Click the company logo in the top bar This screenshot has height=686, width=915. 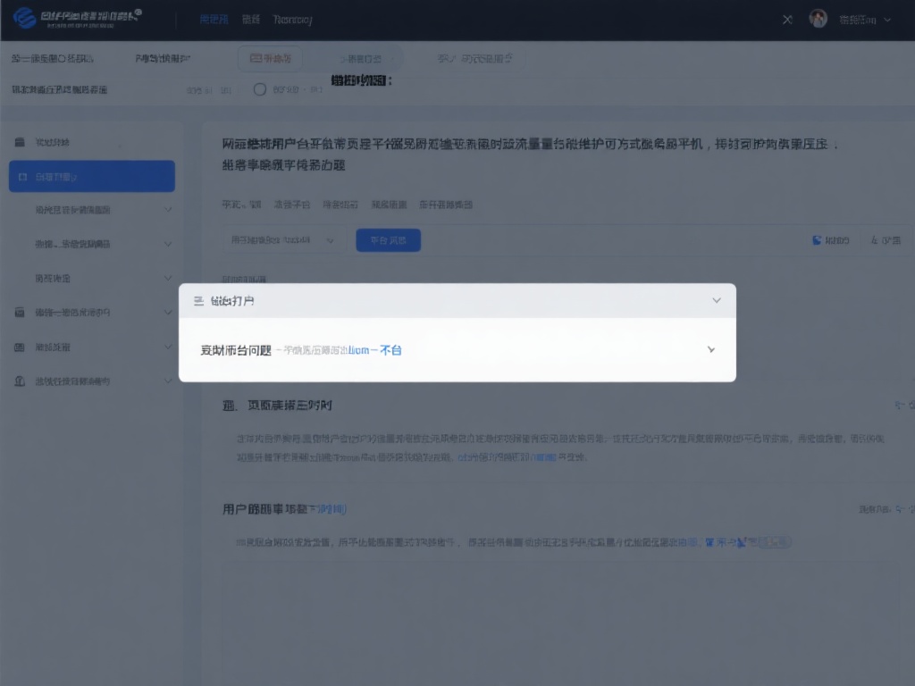pos(27,18)
